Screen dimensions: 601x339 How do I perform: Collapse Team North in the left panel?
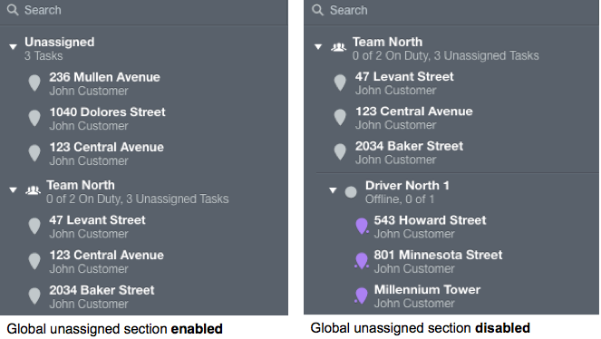13,190
